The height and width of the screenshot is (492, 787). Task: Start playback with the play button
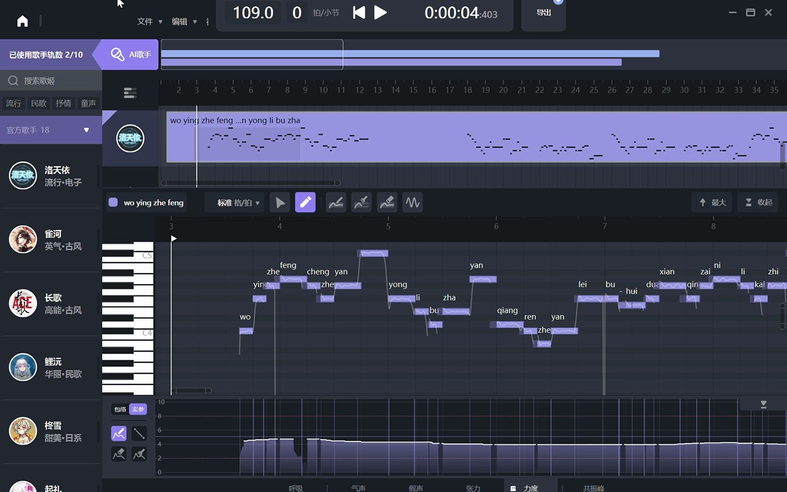click(380, 12)
